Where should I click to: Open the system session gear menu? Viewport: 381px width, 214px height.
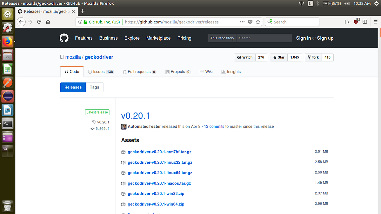[376, 3]
